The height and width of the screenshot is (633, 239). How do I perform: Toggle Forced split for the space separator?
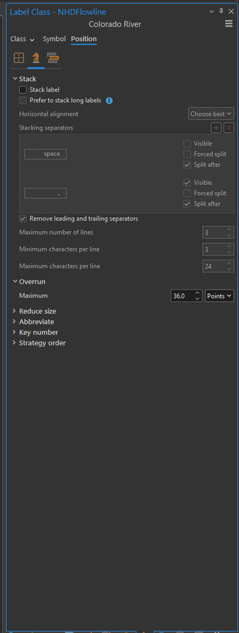(x=187, y=154)
